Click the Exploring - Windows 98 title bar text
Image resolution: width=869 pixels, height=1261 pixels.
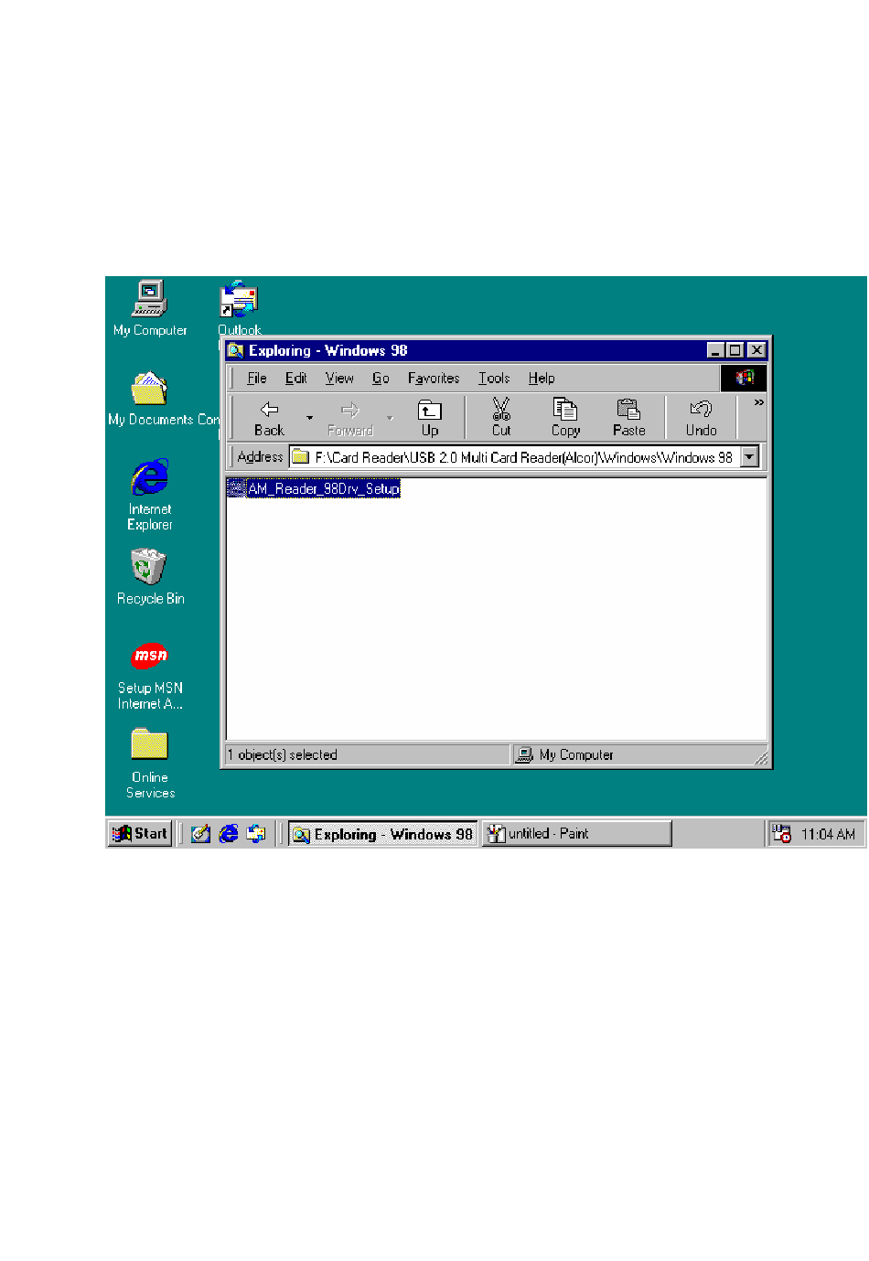(x=328, y=350)
